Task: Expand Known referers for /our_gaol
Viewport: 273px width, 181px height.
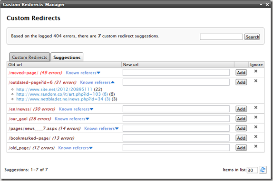Action: coord(72,119)
